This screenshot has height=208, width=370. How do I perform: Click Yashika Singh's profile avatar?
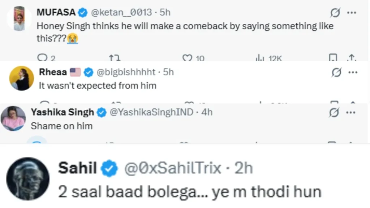(x=14, y=118)
